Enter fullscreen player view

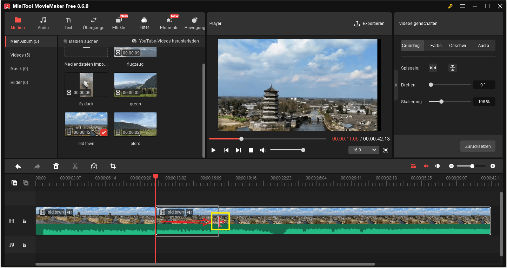click(386, 150)
